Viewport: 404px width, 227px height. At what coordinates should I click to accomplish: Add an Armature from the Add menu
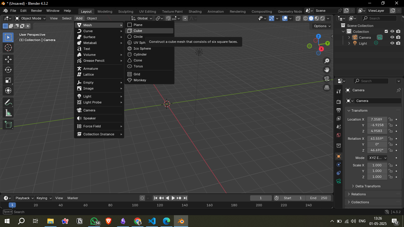point(99,69)
